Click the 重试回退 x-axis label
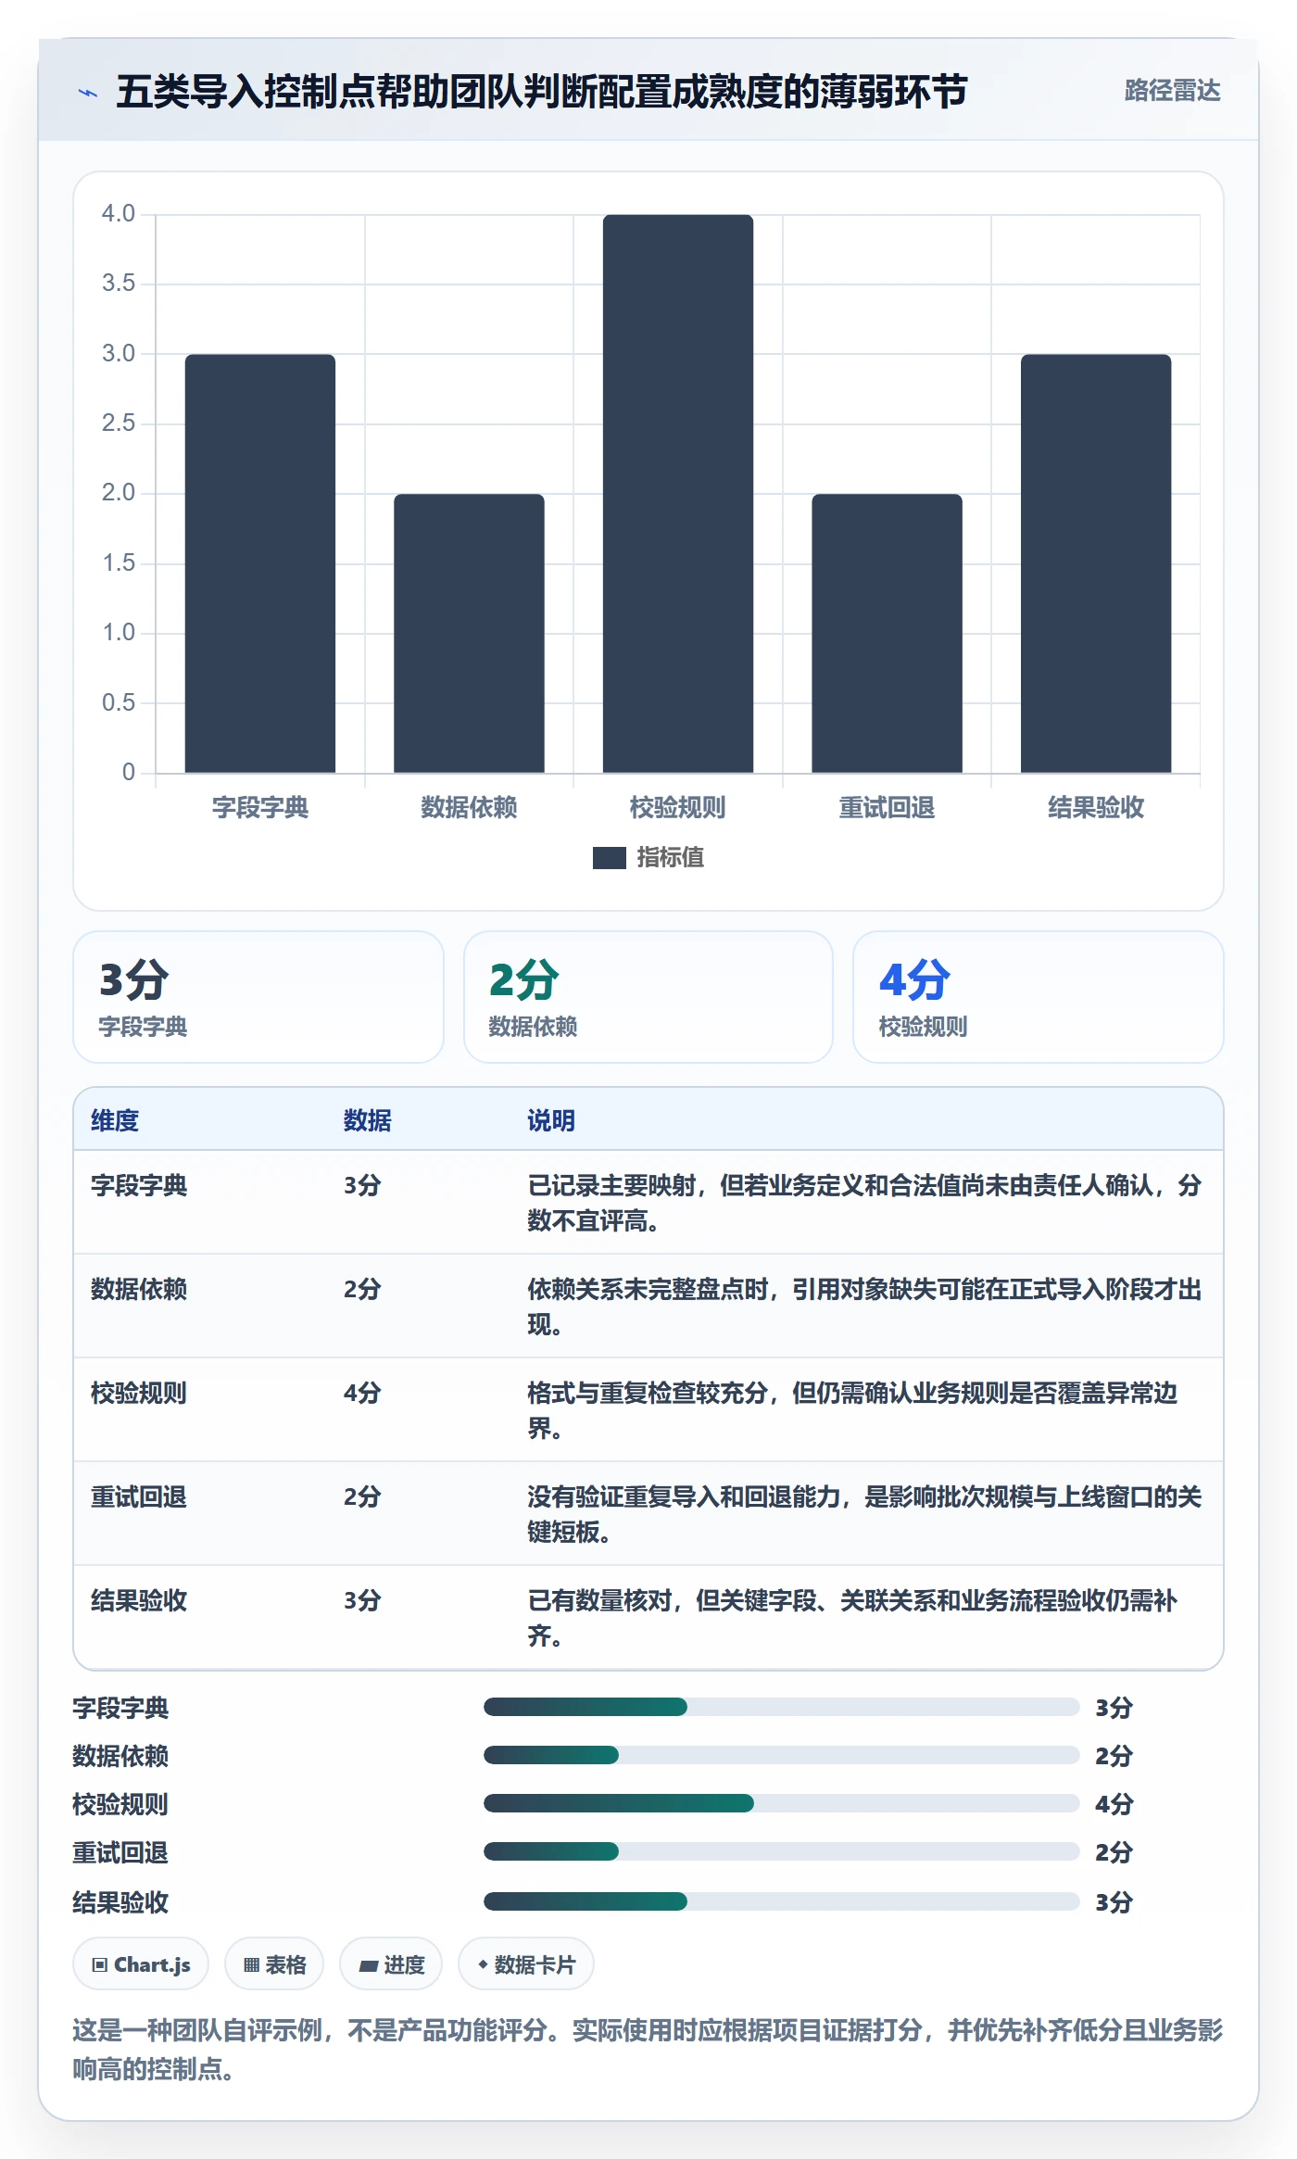This screenshot has height=2159, width=1297. [x=887, y=808]
